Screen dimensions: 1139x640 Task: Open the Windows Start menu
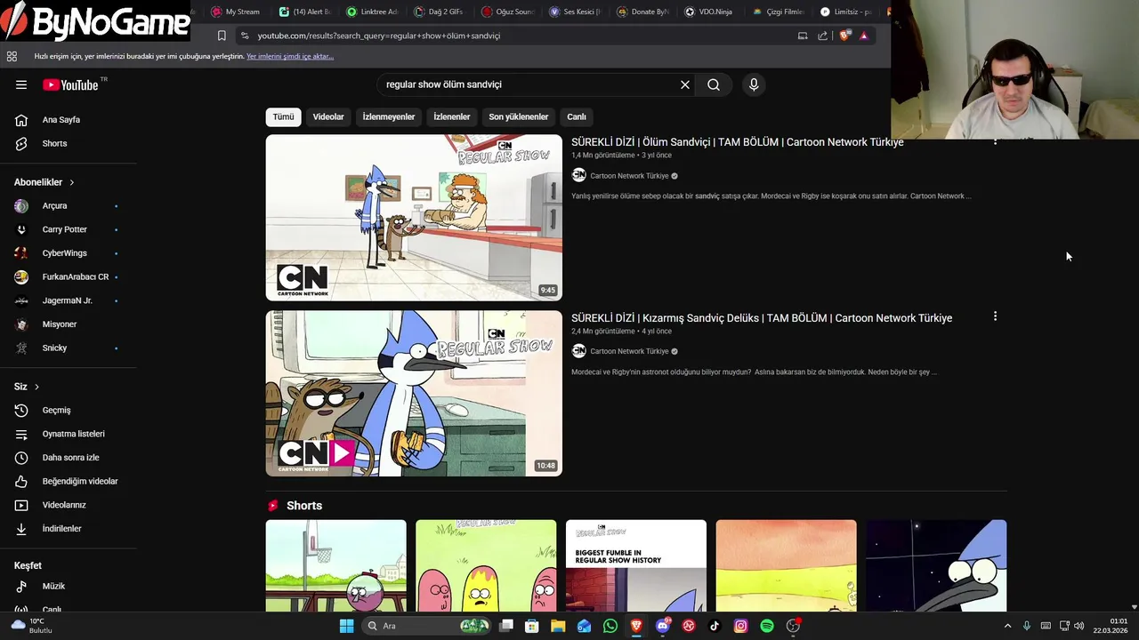(x=346, y=626)
